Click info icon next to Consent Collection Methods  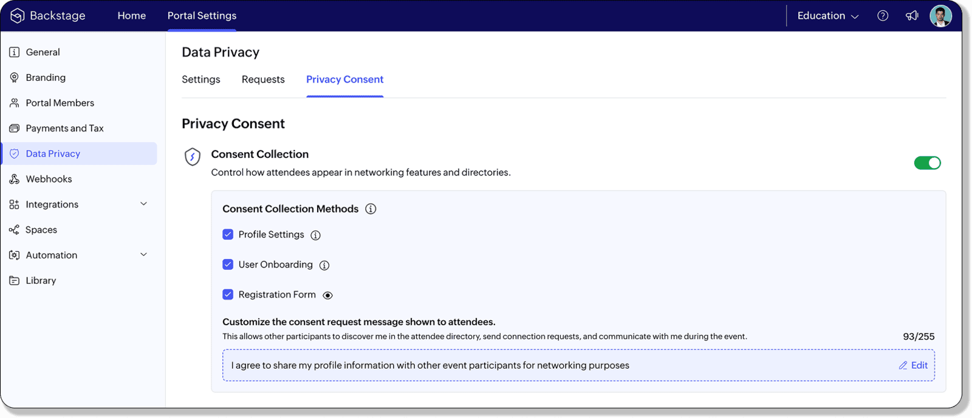[x=371, y=209]
